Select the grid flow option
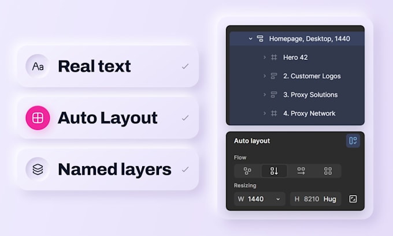393x236 pixels. tap(328, 171)
